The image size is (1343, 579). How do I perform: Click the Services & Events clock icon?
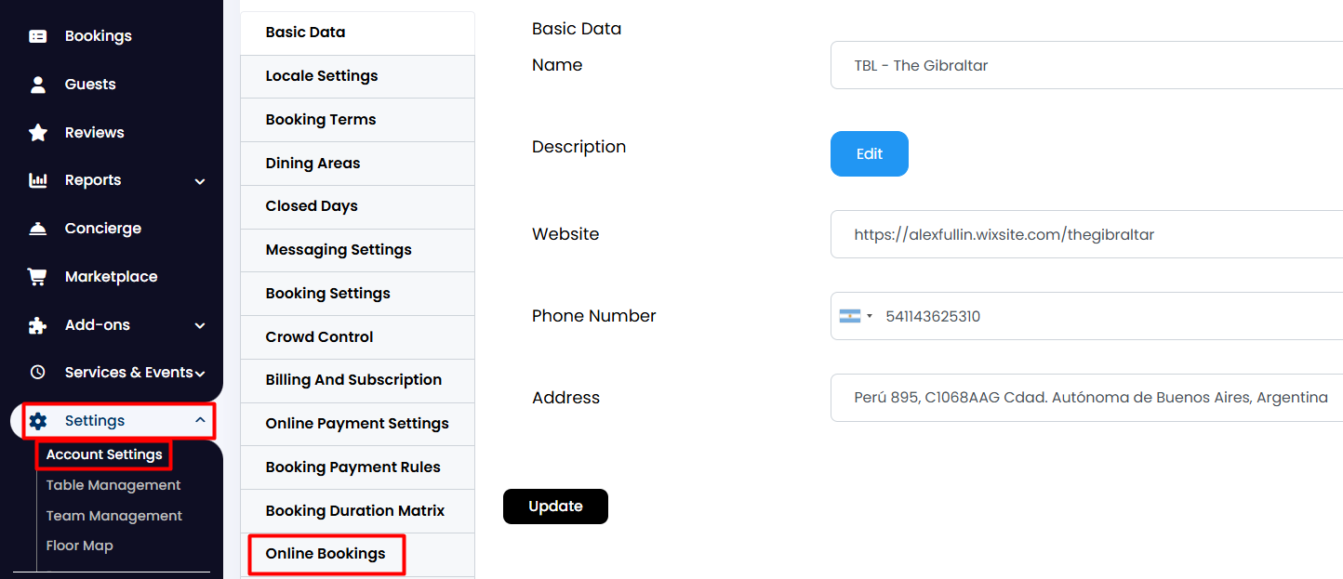(x=38, y=373)
